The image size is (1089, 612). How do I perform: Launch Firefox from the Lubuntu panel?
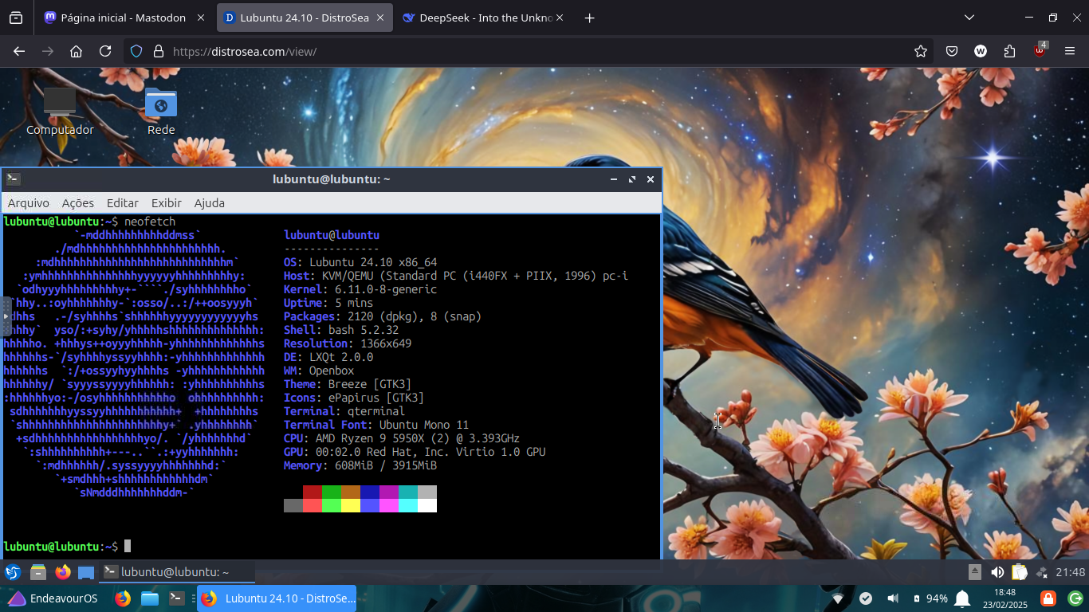click(63, 572)
